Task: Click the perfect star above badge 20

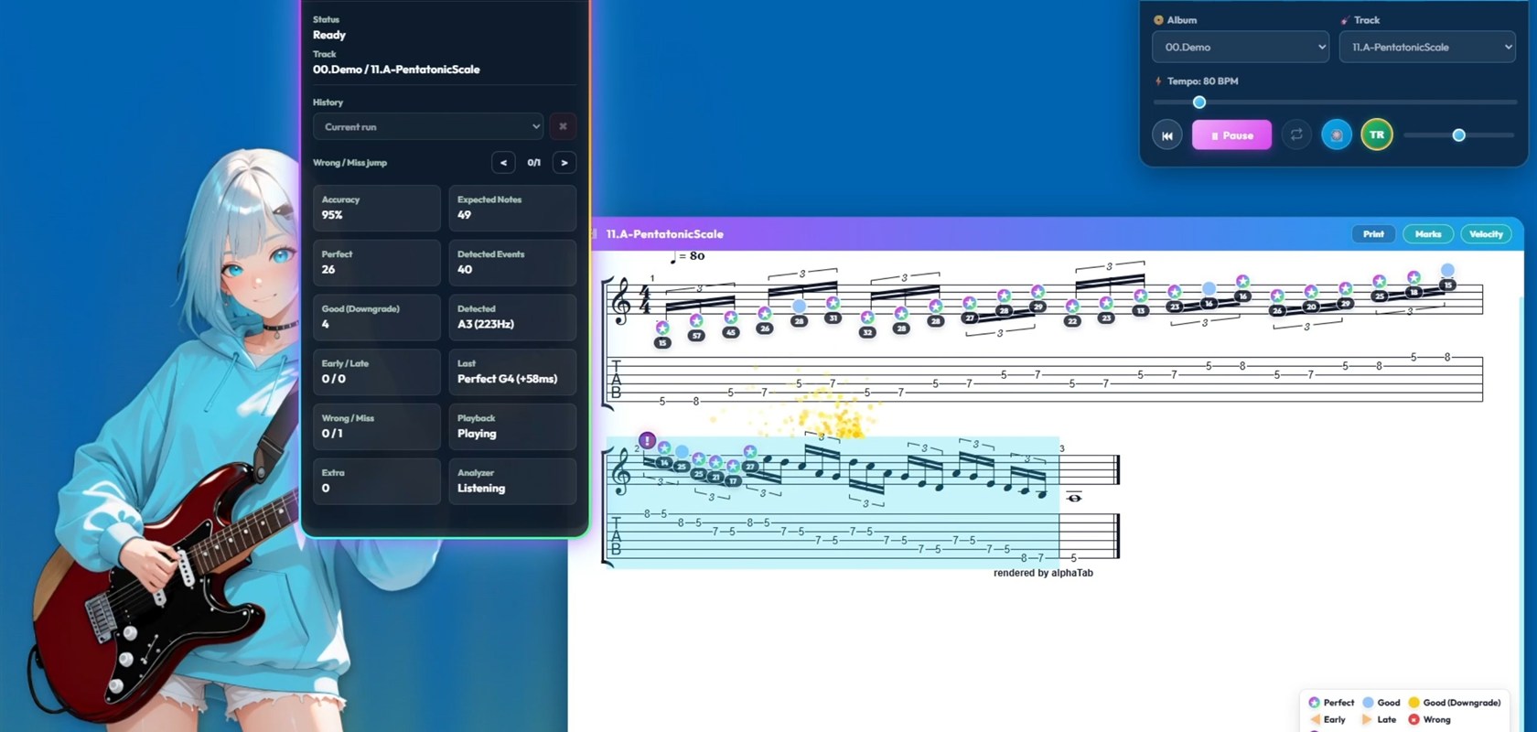Action: 1311,292
